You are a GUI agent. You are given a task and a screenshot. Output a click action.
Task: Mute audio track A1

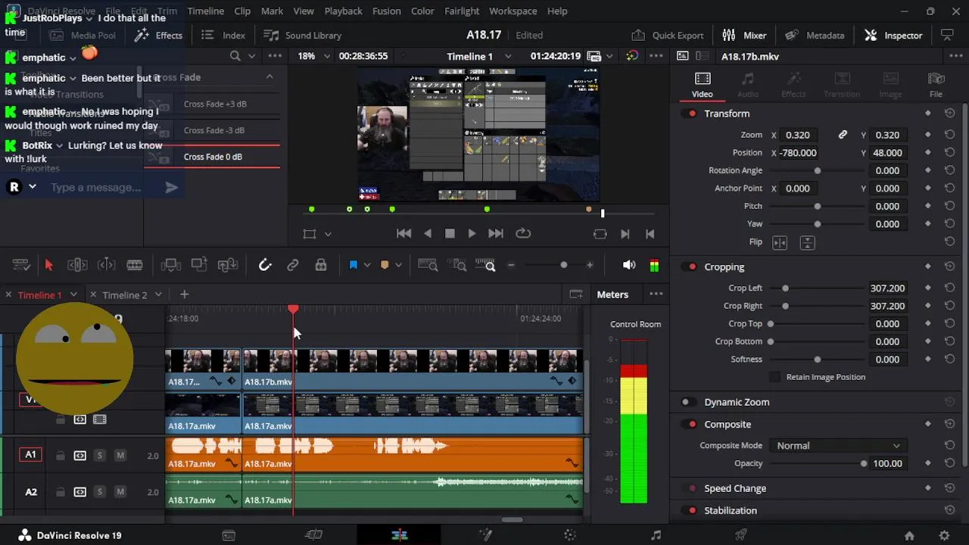point(120,455)
